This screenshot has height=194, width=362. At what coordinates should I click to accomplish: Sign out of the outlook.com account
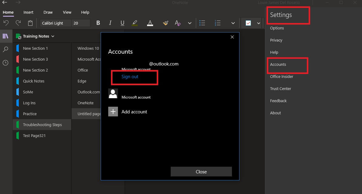(130, 77)
